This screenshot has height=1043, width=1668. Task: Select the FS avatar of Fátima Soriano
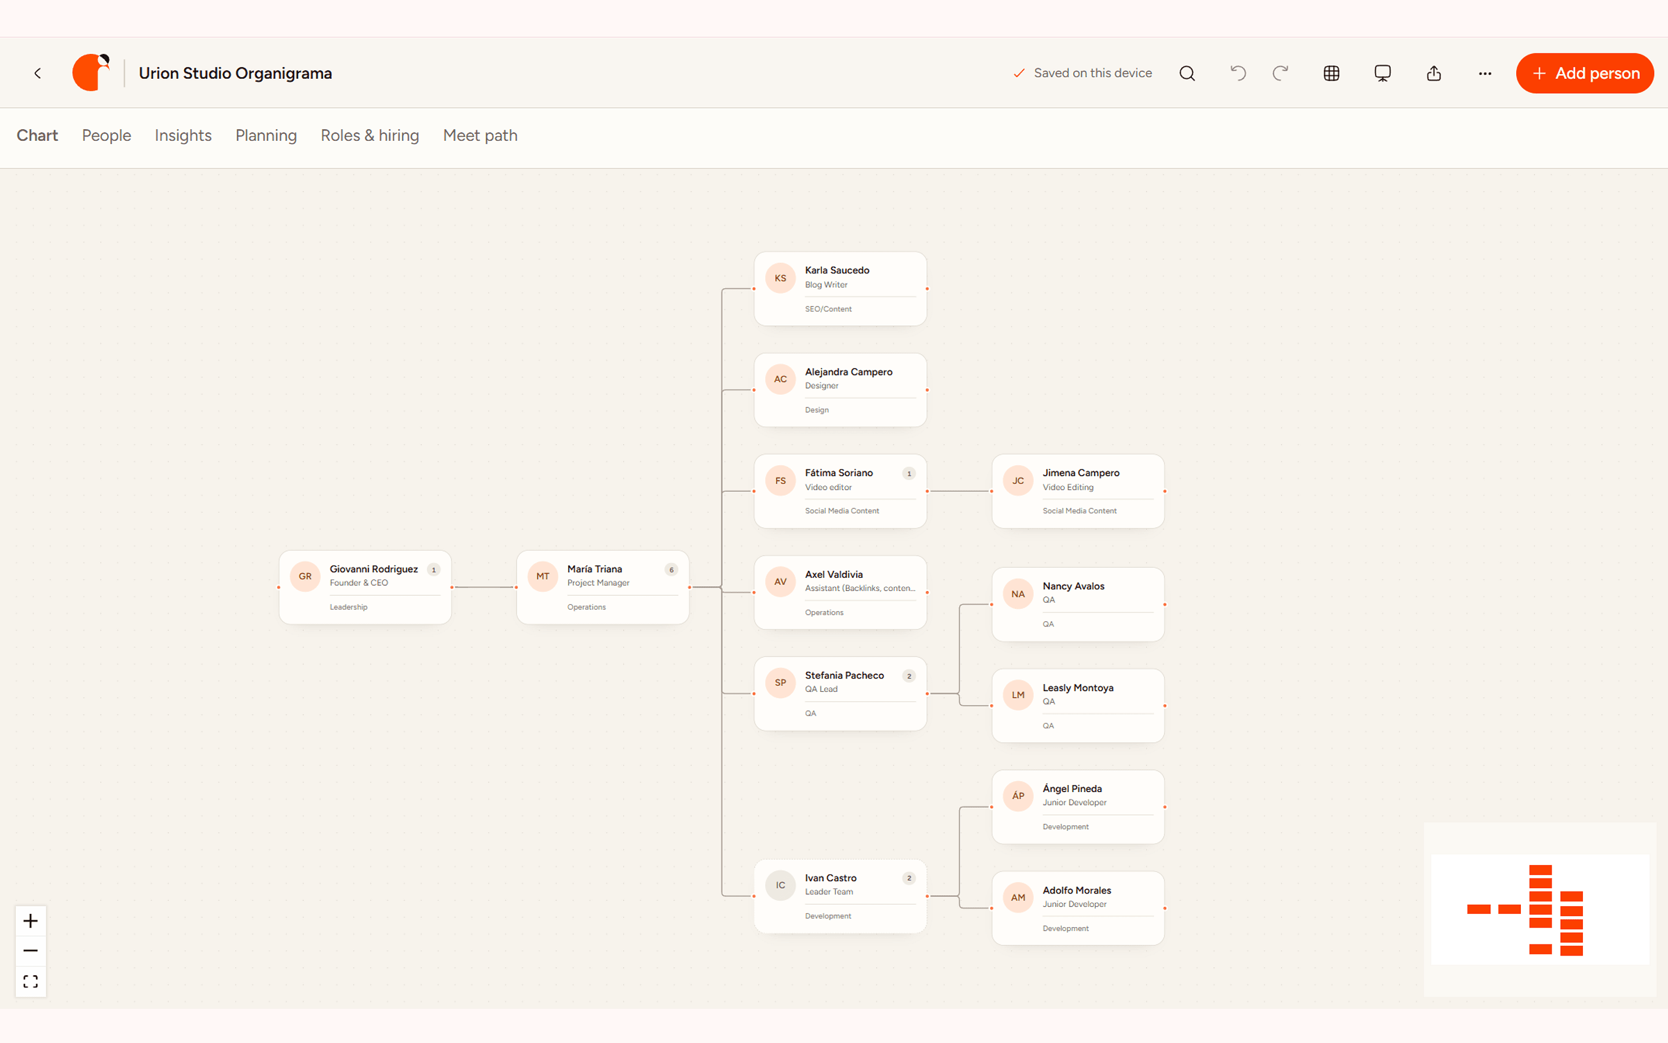pos(780,481)
